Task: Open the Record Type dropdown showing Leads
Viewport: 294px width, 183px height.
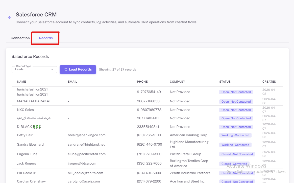Action: tap(34, 70)
